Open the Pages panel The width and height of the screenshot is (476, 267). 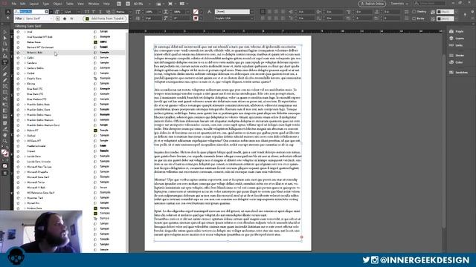[456, 31]
